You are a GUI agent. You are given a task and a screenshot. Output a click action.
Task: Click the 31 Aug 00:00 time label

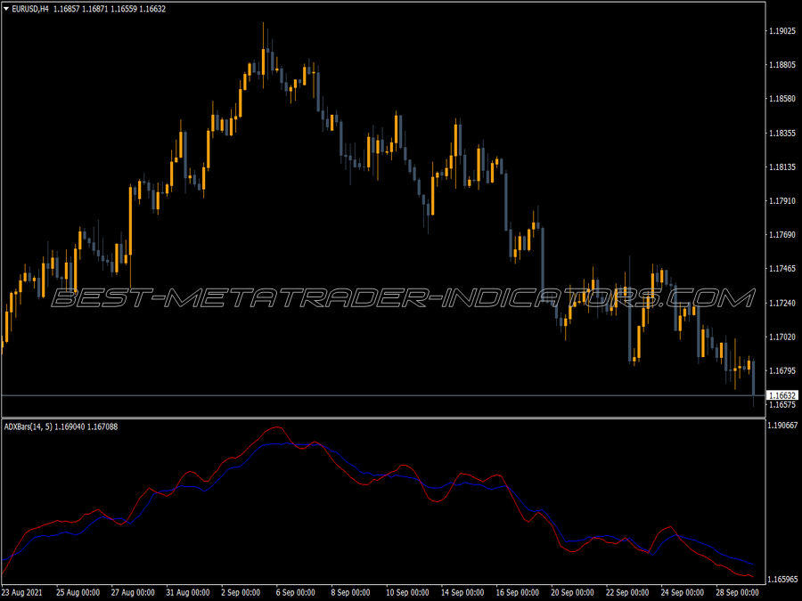tap(188, 593)
